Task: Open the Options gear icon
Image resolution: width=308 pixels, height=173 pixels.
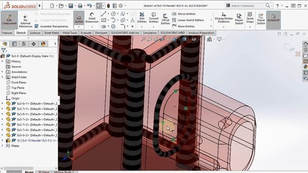Action: pos(121,6)
